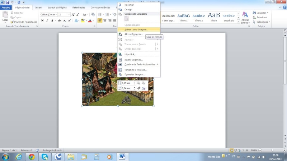The height and width of the screenshot is (161, 287).
Task: Apply Sem Espaçamento style
Action: [168, 18]
